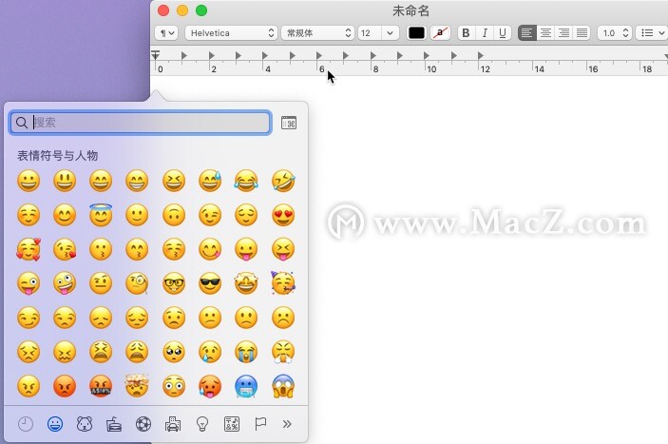Insert smiling face with hearts emoji
The width and height of the screenshot is (668, 444).
[x=29, y=249]
